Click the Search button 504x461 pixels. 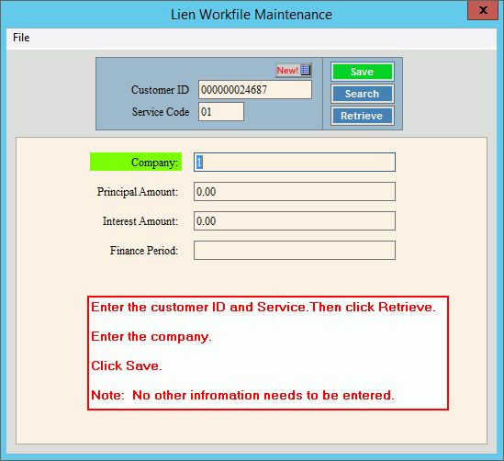pyautogui.click(x=363, y=94)
